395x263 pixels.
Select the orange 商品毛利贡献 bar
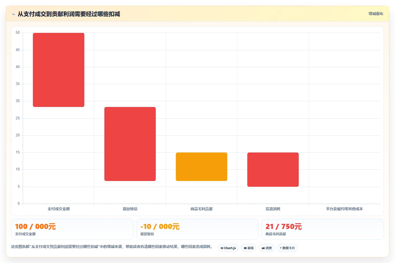point(201,167)
